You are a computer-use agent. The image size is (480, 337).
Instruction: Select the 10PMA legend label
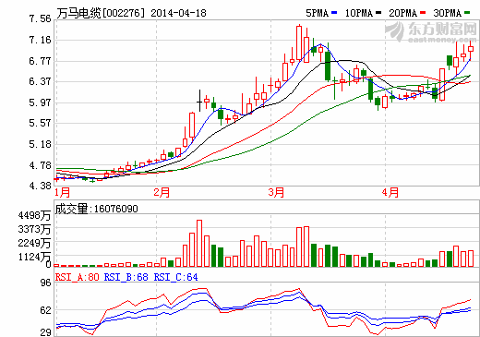click(359, 13)
